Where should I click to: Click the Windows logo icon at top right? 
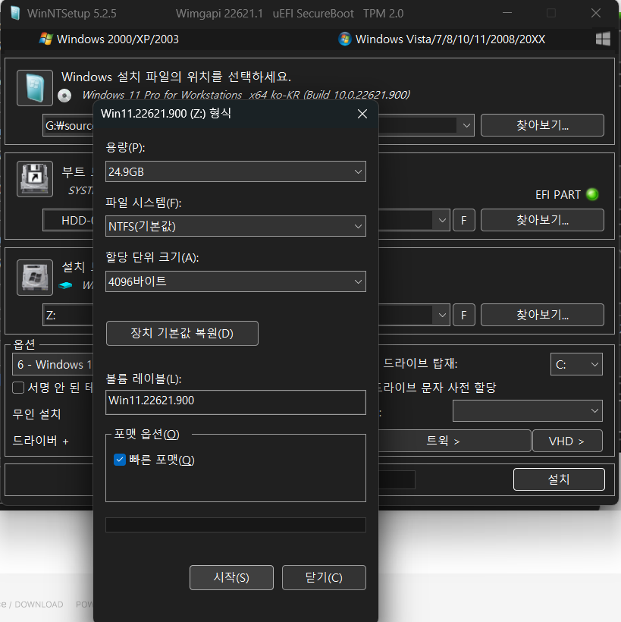coord(603,39)
